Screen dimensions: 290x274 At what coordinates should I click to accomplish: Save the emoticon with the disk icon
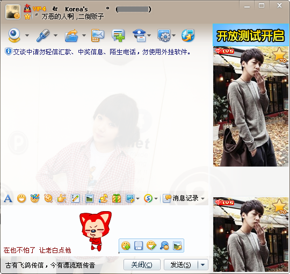pos(139,246)
